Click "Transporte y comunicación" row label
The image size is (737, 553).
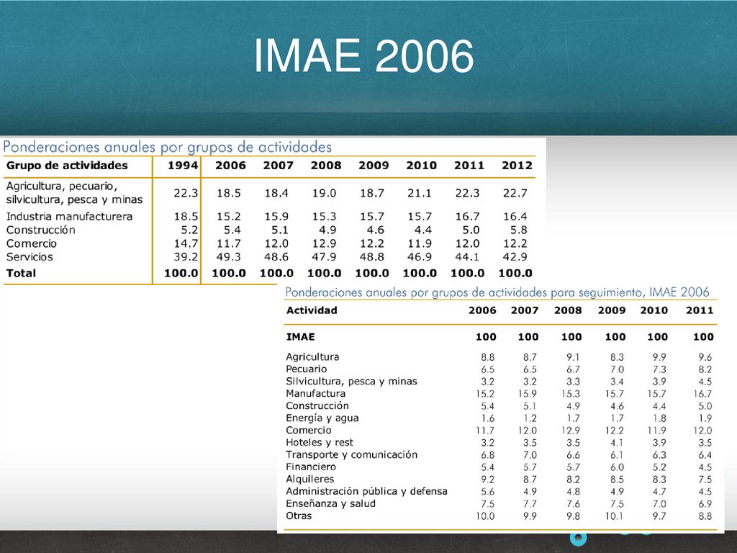coord(351,455)
